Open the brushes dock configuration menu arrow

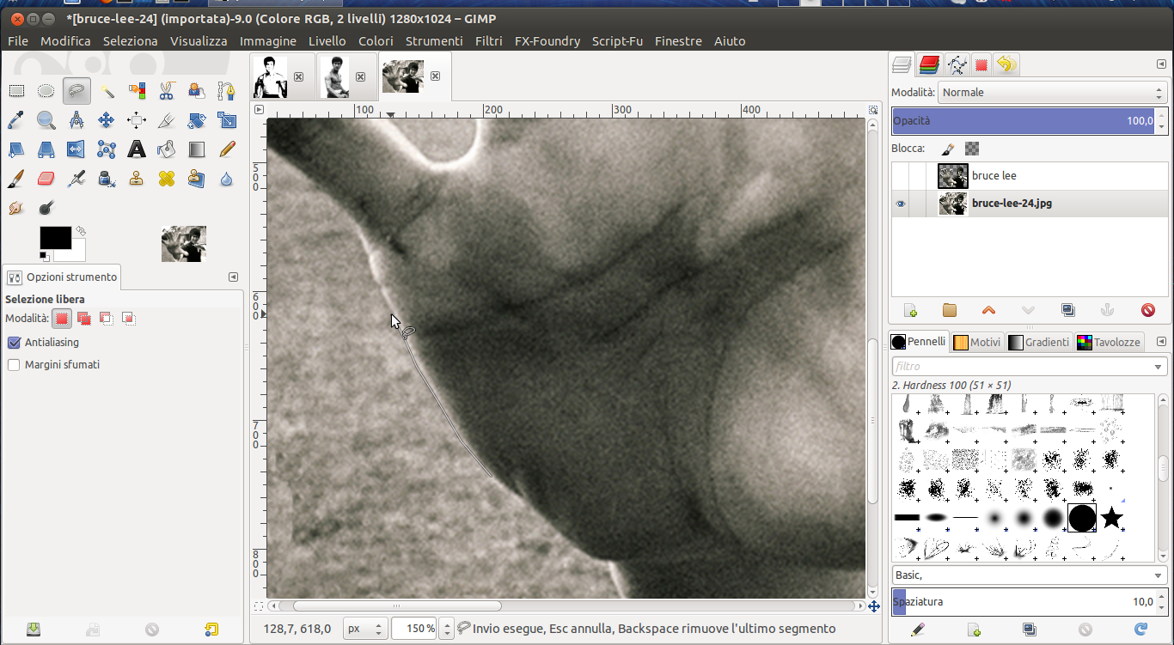tap(1162, 341)
